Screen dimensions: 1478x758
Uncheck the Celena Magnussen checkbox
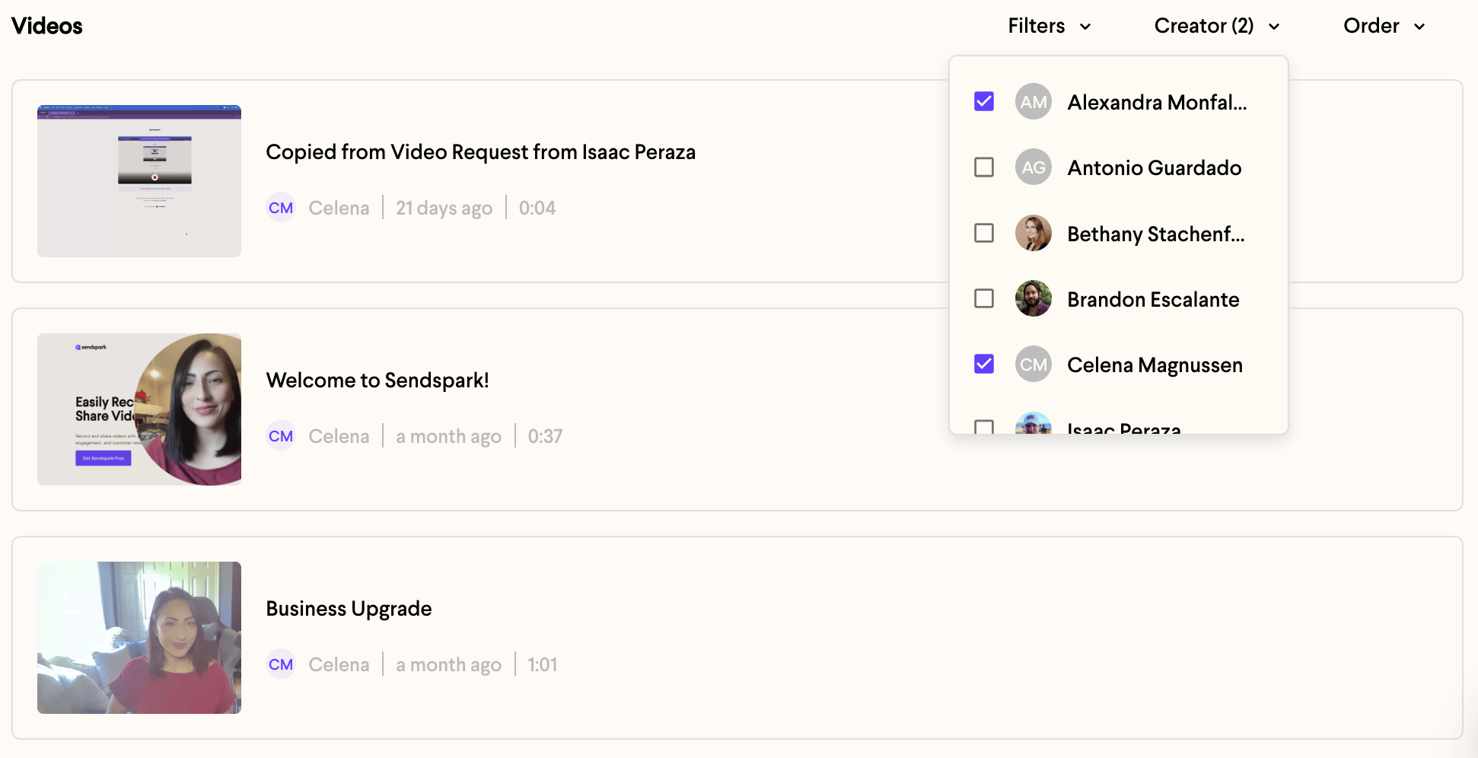tap(984, 364)
